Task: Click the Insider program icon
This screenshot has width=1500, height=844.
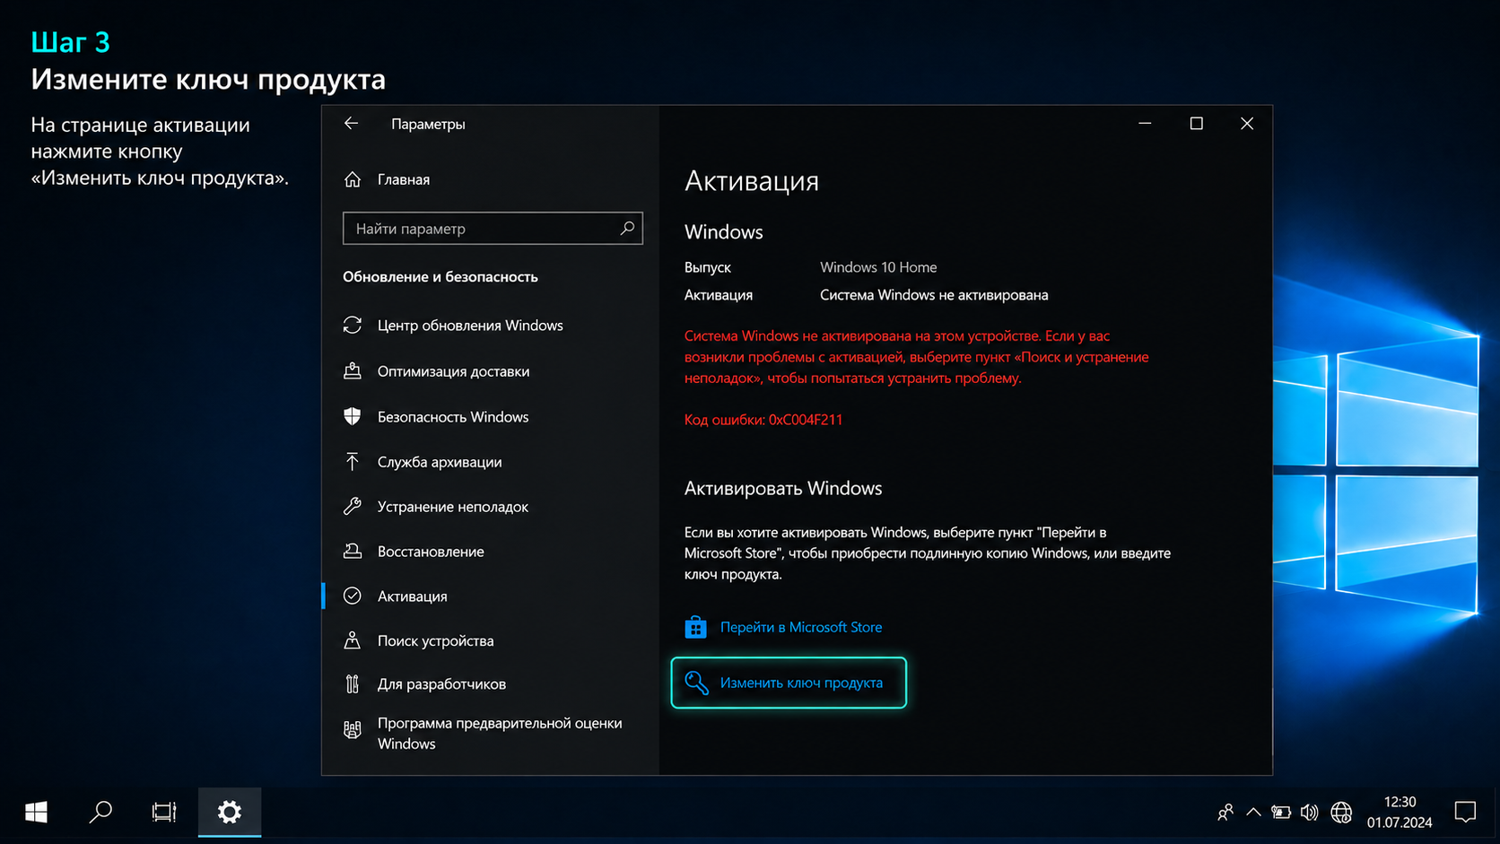Action: coord(353,730)
